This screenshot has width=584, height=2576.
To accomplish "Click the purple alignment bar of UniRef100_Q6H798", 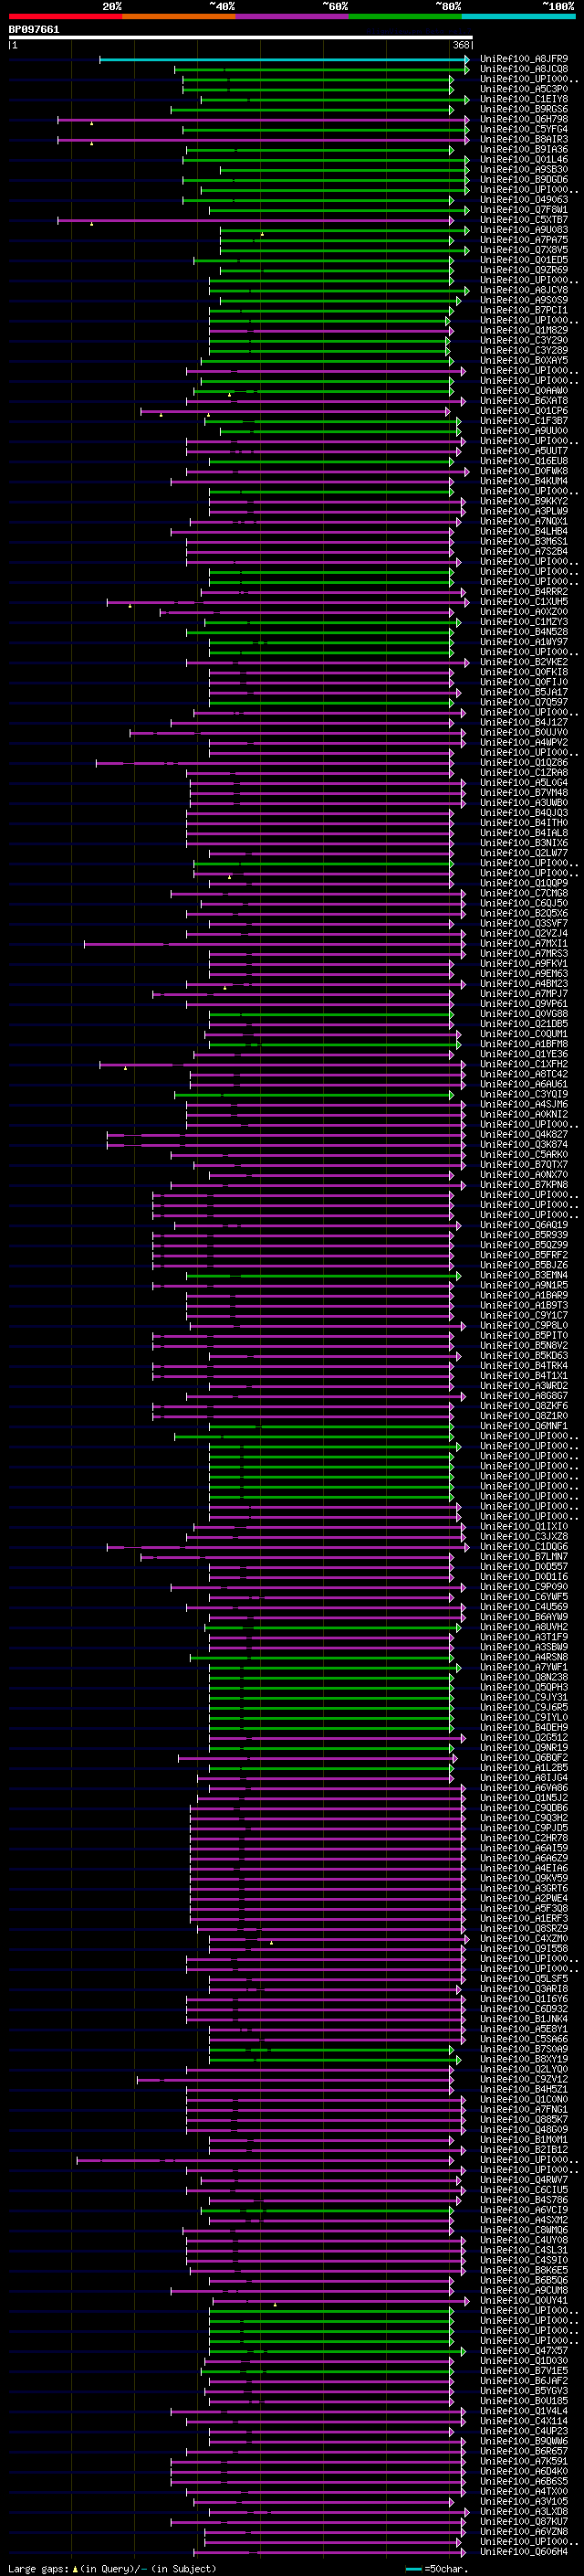I will tap(263, 119).
